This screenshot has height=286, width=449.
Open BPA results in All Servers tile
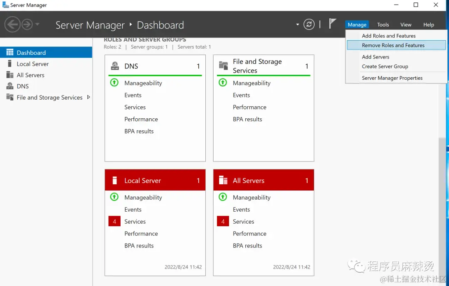tap(247, 245)
